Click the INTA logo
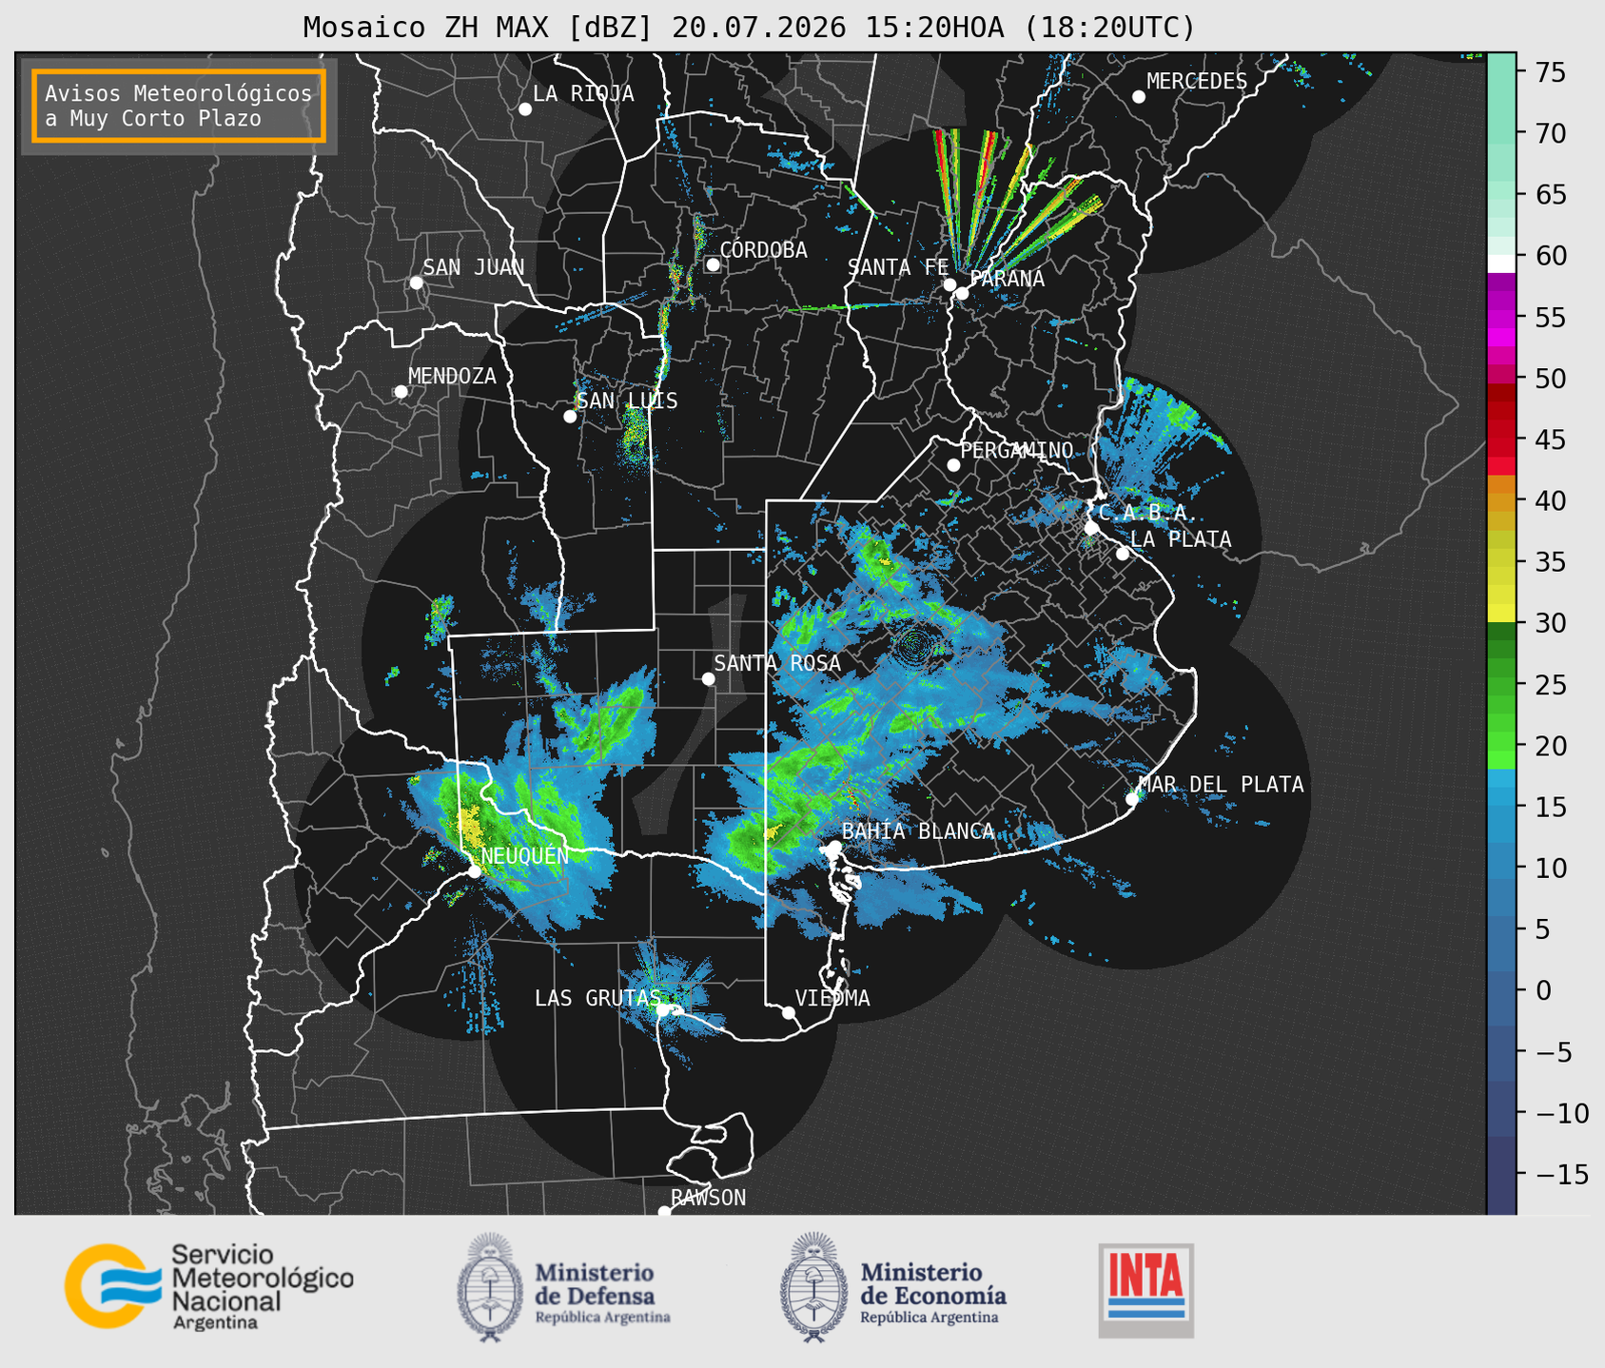 pyautogui.click(x=1146, y=1290)
